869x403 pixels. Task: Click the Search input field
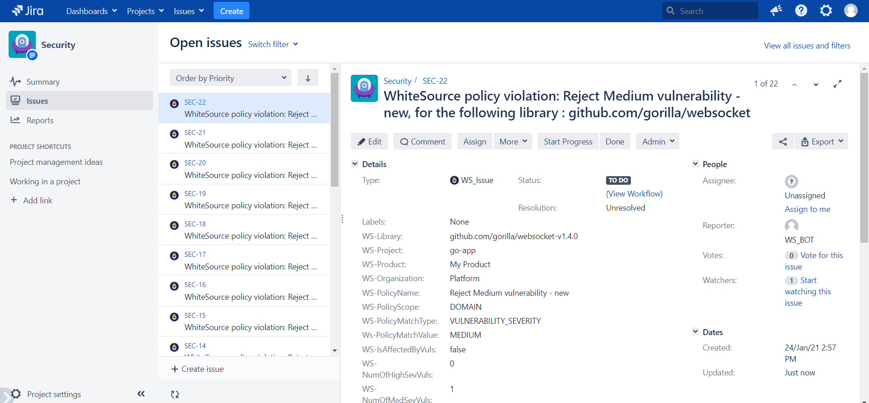click(710, 11)
